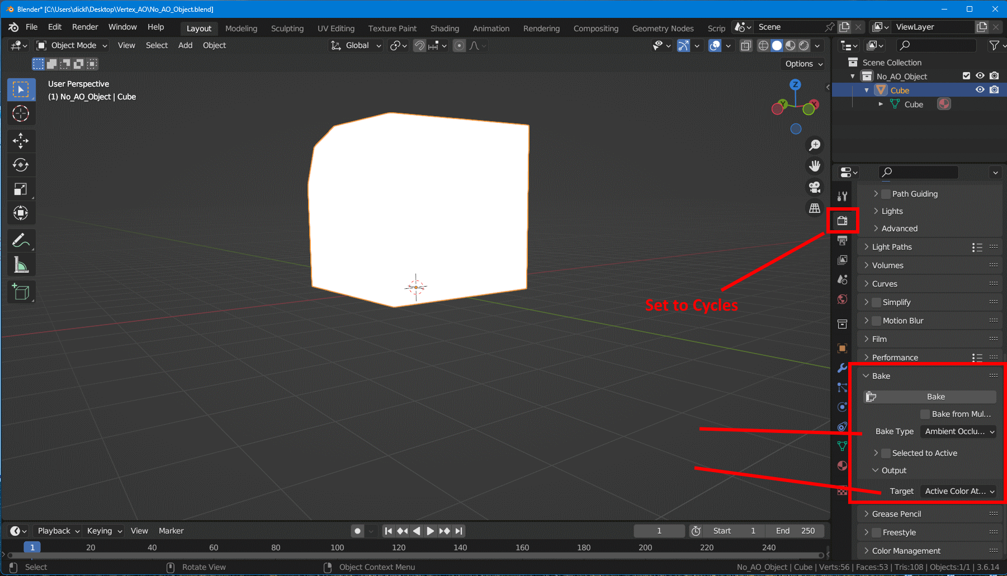Enable the Motion Blur checkbox
This screenshot has height=576, width=1007.
coord(877,321)
